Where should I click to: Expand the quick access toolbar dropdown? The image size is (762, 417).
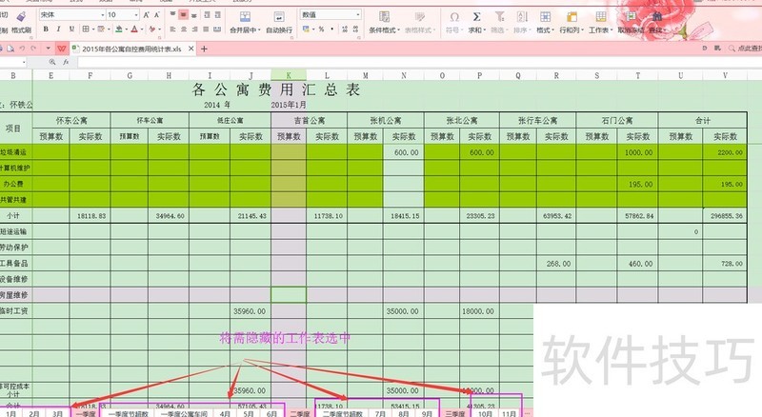tap(48, 49)
